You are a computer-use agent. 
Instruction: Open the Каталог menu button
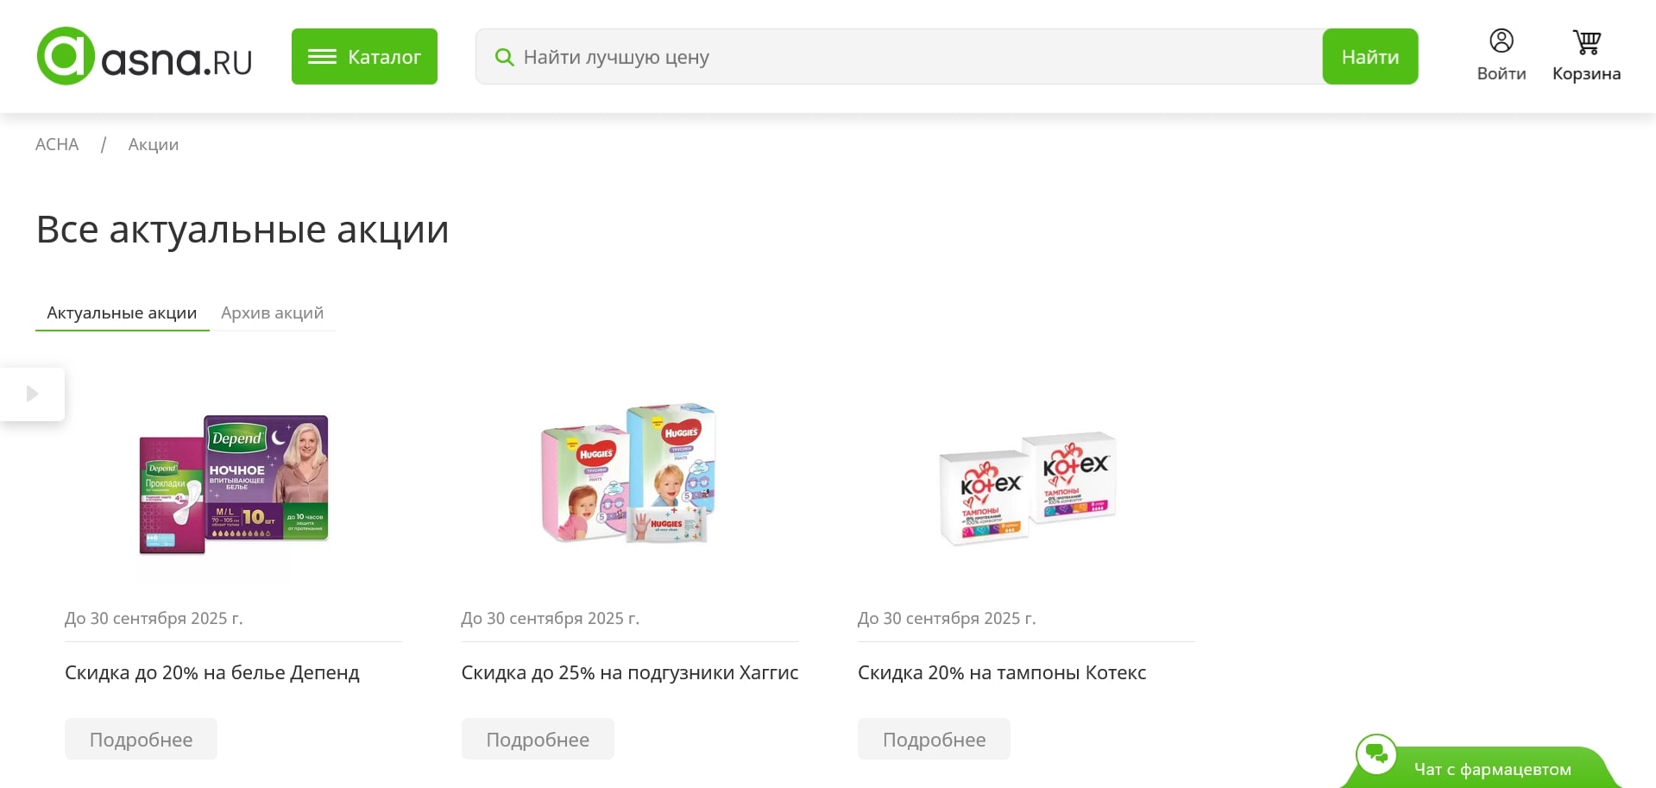(x=364, y=57)
